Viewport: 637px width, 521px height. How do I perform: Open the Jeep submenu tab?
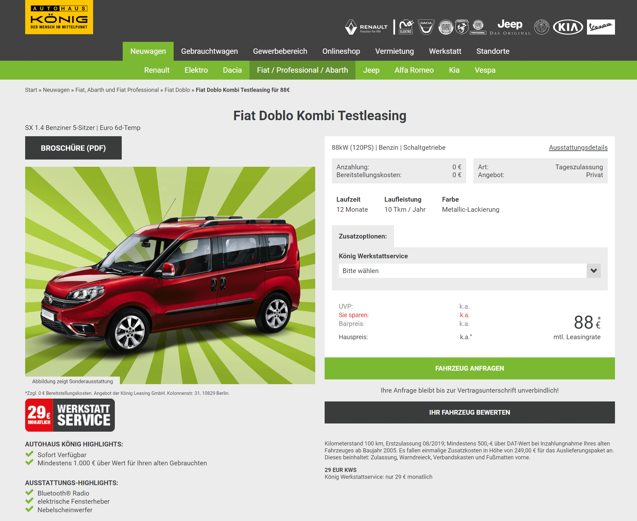[x=371, y=70]
